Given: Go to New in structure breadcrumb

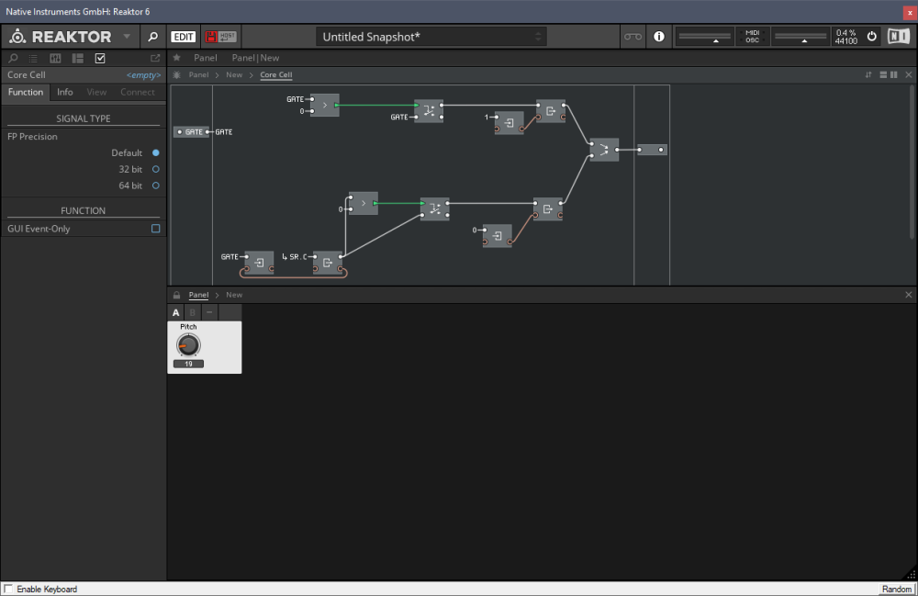Looking at the screenshot, I should [234, 75].
